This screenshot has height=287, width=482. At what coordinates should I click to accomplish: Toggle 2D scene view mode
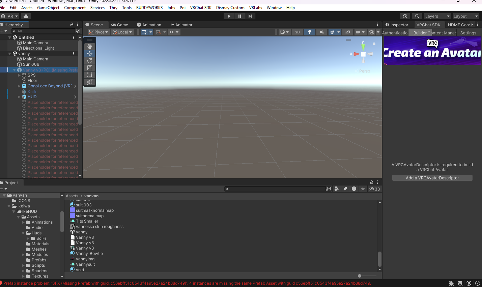[x=297, y=32]
